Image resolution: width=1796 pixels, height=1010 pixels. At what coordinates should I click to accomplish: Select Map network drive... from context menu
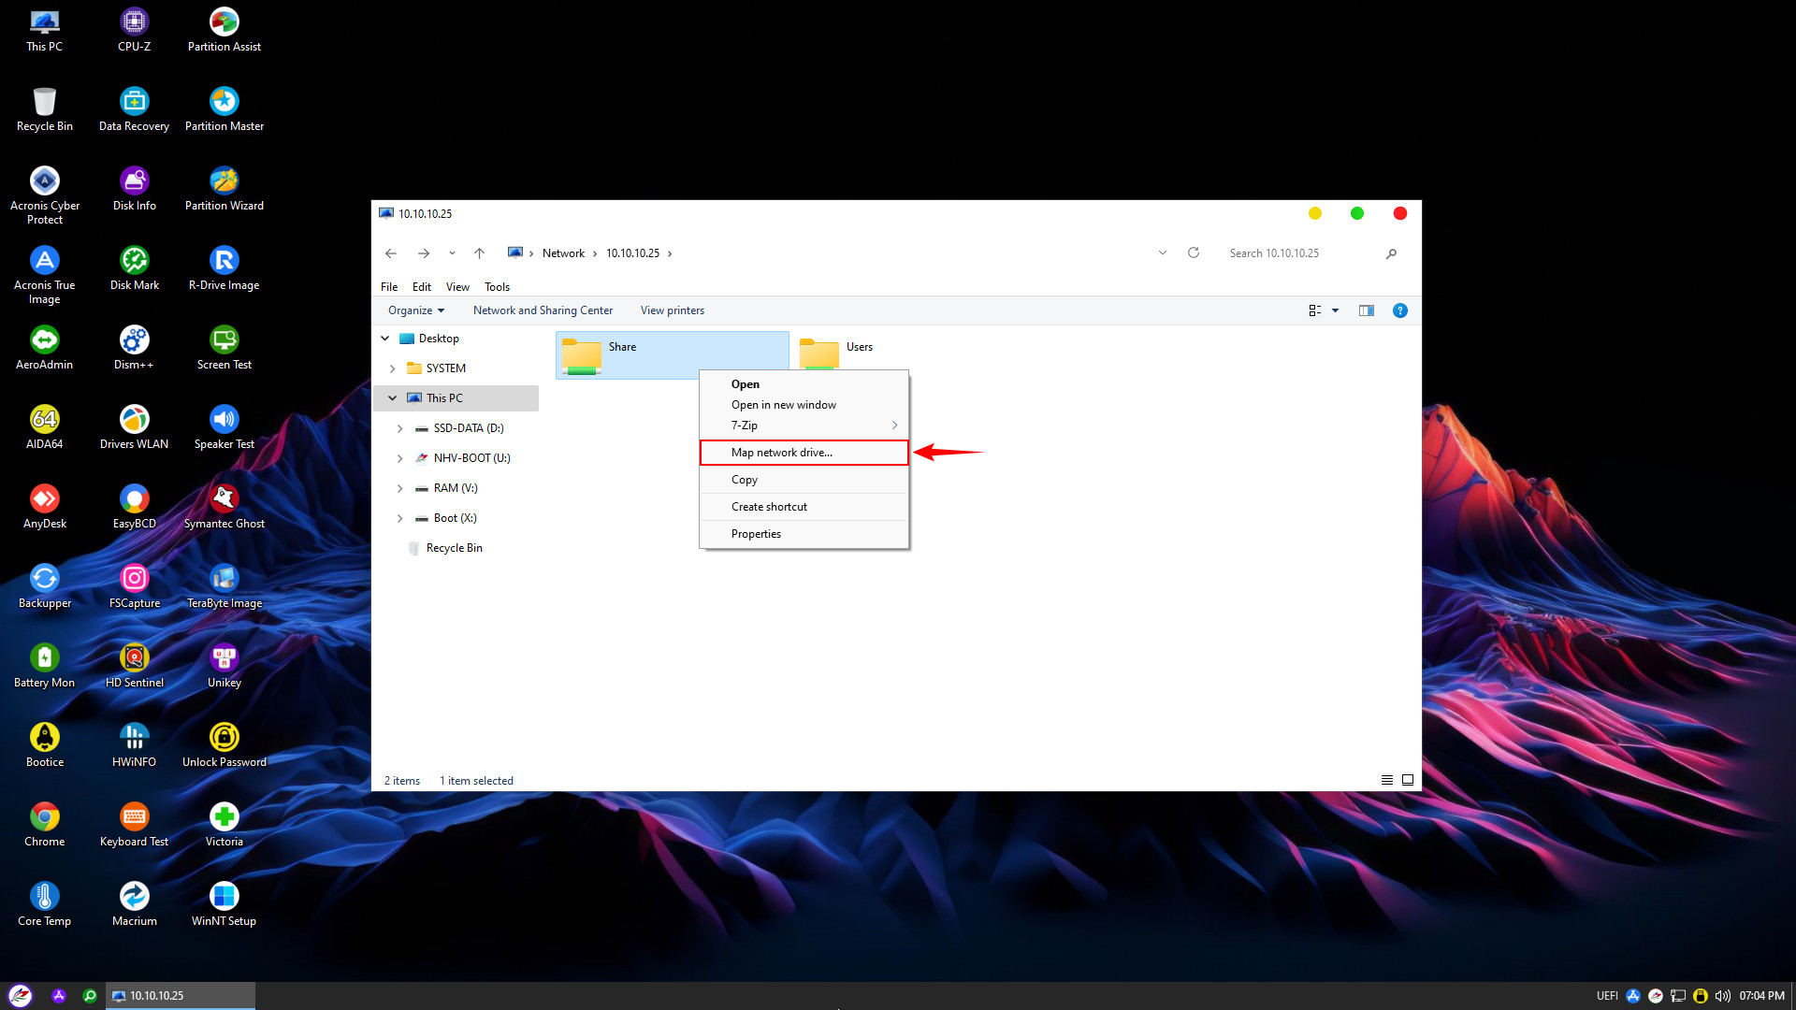(x=781, y=453)
